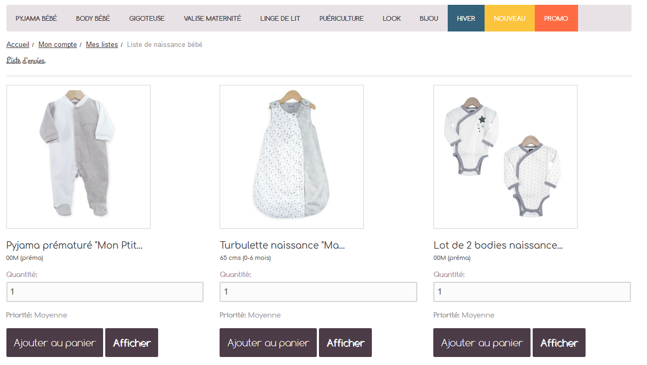Viewport: 647px width, 365px height.
Task: Focus the quantity field for the Turbulette naissance
Action: point(318,292)
